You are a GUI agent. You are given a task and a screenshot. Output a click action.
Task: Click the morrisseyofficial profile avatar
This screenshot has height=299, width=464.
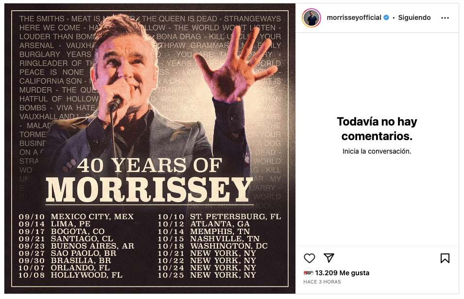pyautogui.click(x=311, y=18)
